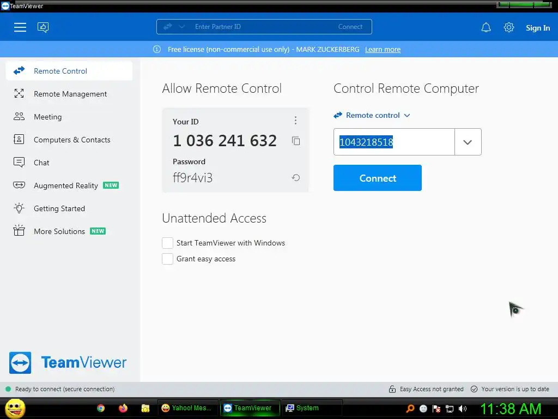Click the feedback thumbs-up icon
Screen dimensions: 558x419
(43, 27)
